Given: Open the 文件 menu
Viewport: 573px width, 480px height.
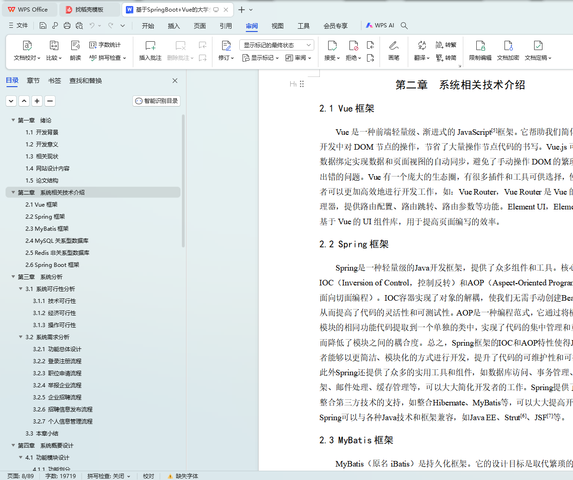Looking at the screenshot, I should click(19, 25).
